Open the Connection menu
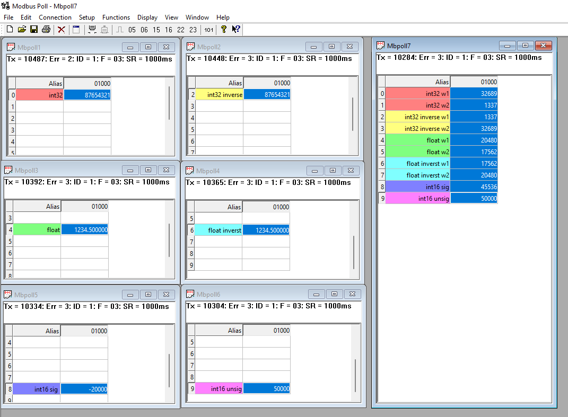The image size is (568, 417). point(55,17)
